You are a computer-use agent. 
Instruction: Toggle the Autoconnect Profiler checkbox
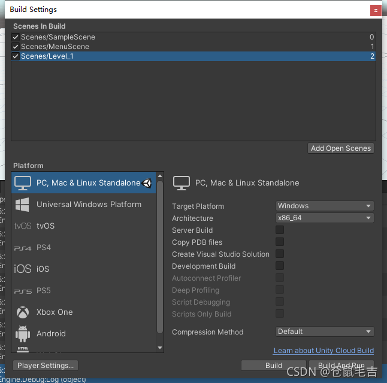tap(280, 278)
